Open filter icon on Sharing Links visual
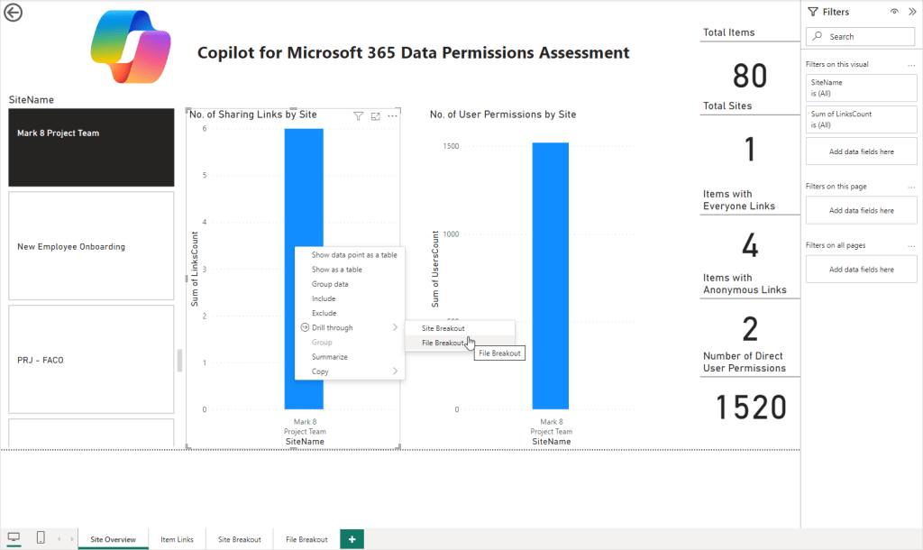Image resolution: width=923 pixels, height=550 pixels. 358,115
